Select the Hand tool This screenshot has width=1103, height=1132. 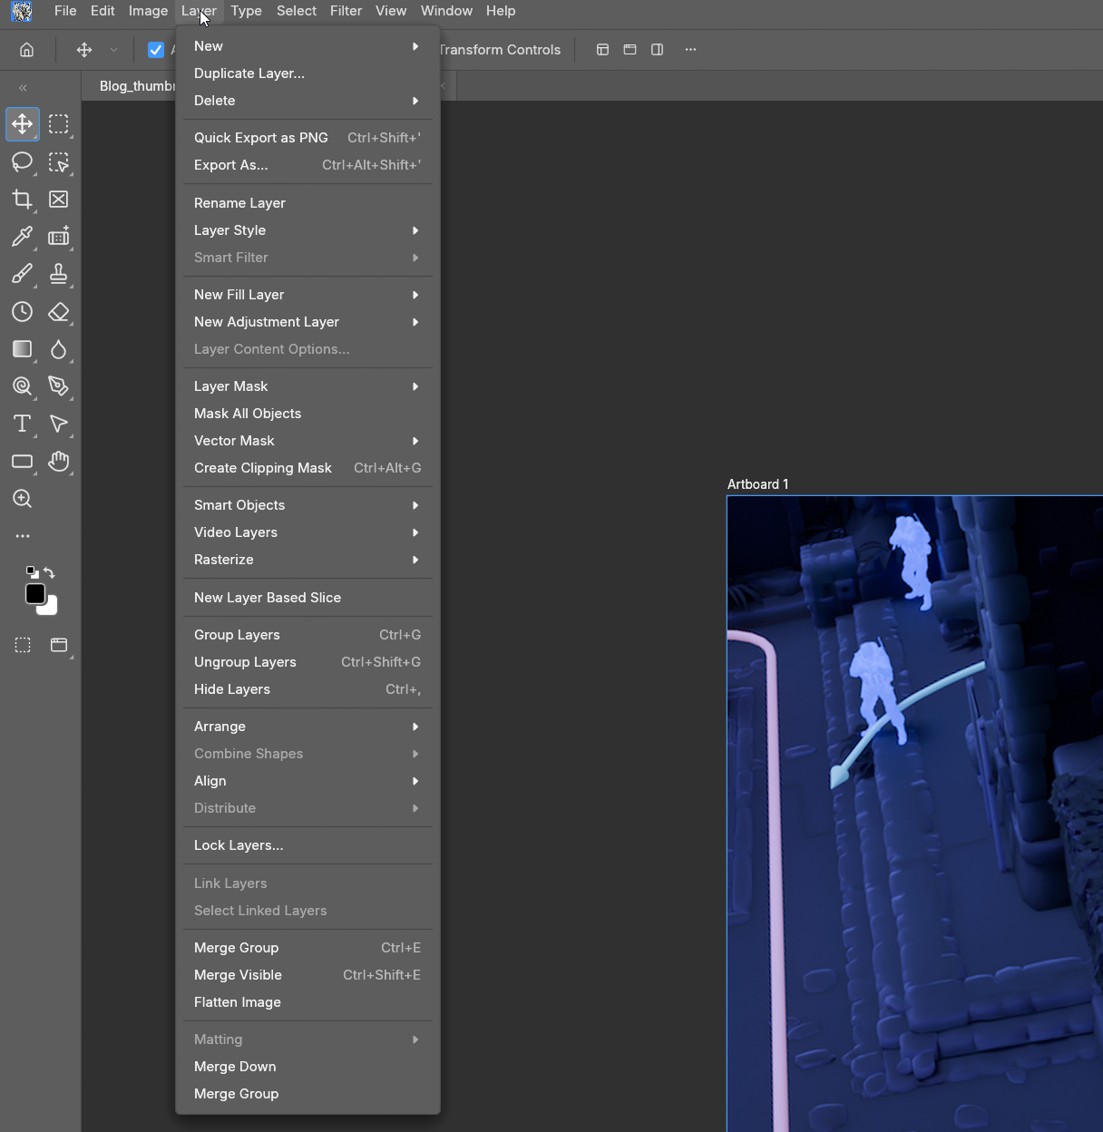tap(59, 462)
